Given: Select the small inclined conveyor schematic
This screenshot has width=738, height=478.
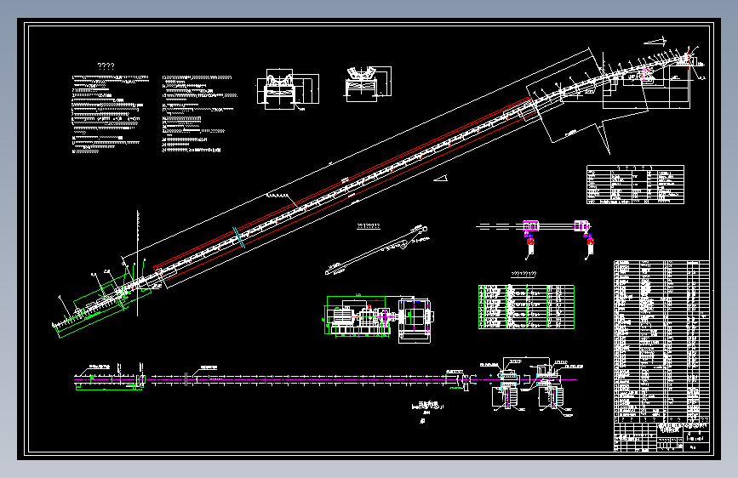Looking at the screenshot, I should coord(377,250).
